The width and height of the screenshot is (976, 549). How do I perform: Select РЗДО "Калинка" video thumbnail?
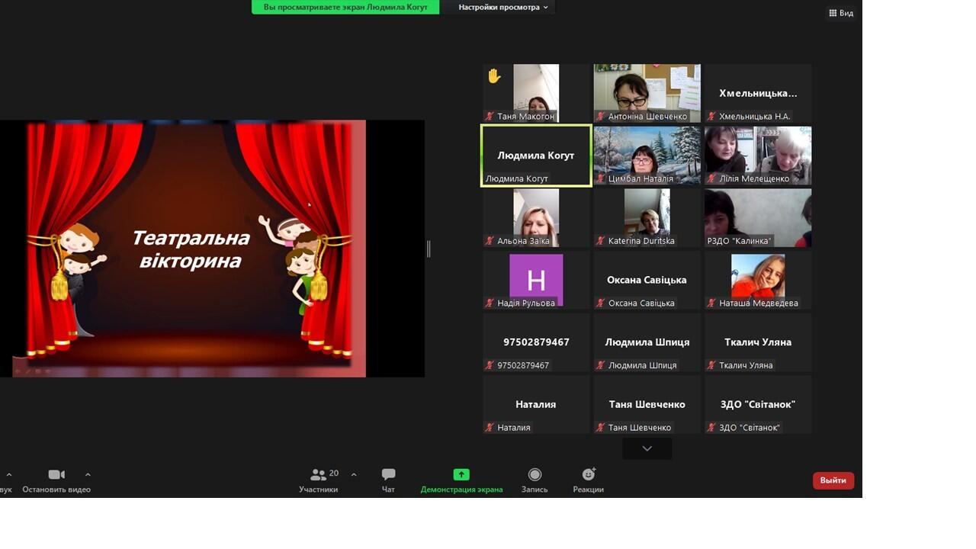tap(758, 218)
